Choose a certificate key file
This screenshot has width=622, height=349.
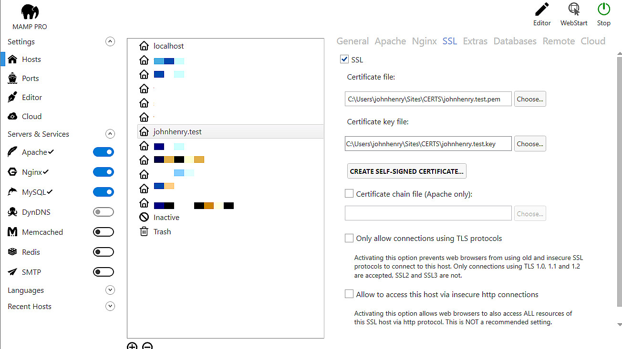[x=530, y=144]
